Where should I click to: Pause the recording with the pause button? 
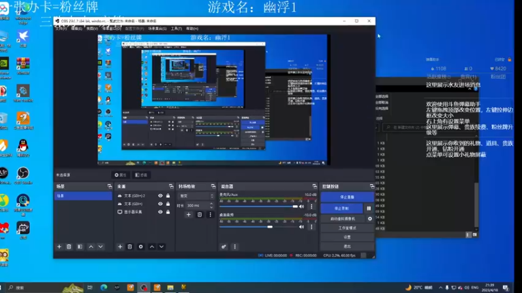(x=369, y=208)
